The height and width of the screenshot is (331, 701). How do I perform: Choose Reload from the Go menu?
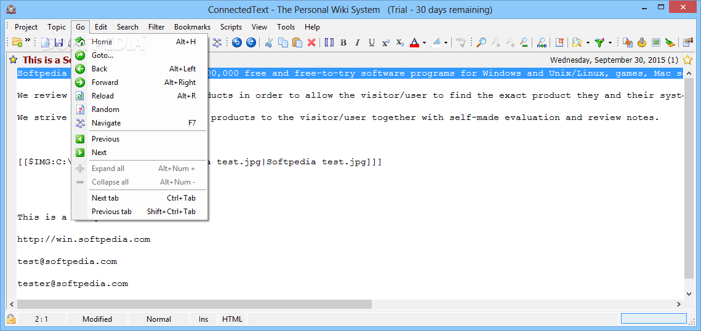[x=140, y=95]
